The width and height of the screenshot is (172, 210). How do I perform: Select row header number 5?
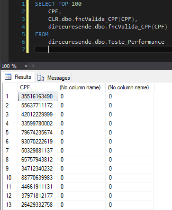tap(10, 133)
